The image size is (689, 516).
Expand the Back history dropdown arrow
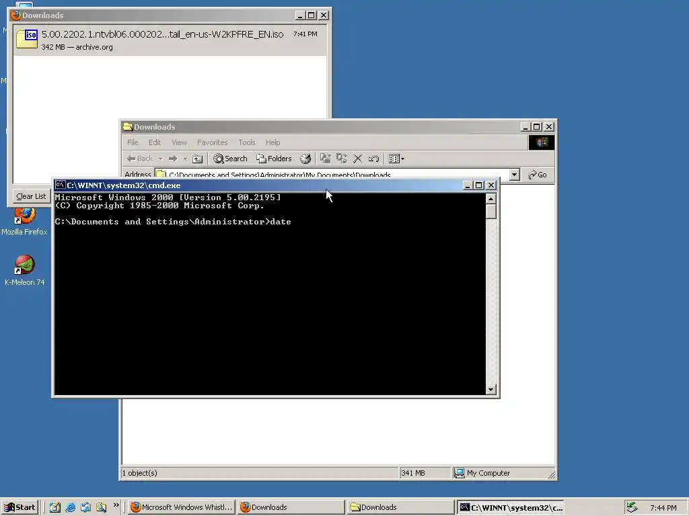click(x=160, y=159)
